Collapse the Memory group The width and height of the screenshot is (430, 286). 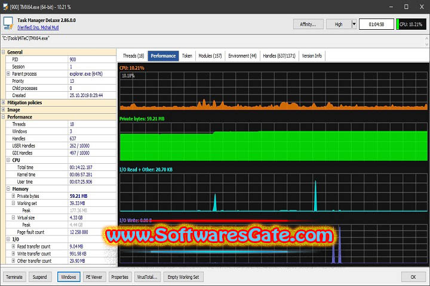coord(8,188)
